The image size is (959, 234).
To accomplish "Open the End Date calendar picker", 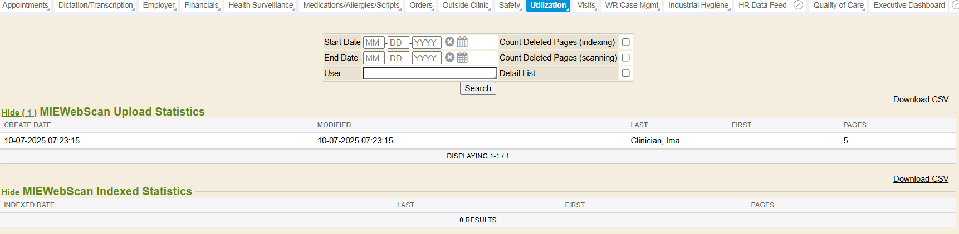I will [462, 57].
